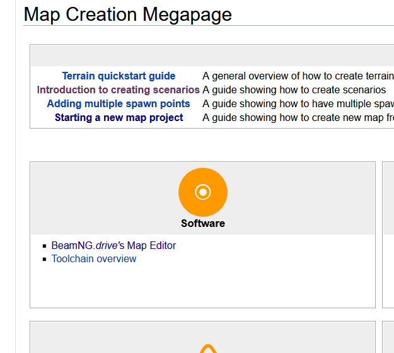The image size is (394, 353).
Task: Click the bullet beside BeamNG.drive's Map Editor
Action: pyautogui.click(x=45, y=246)
